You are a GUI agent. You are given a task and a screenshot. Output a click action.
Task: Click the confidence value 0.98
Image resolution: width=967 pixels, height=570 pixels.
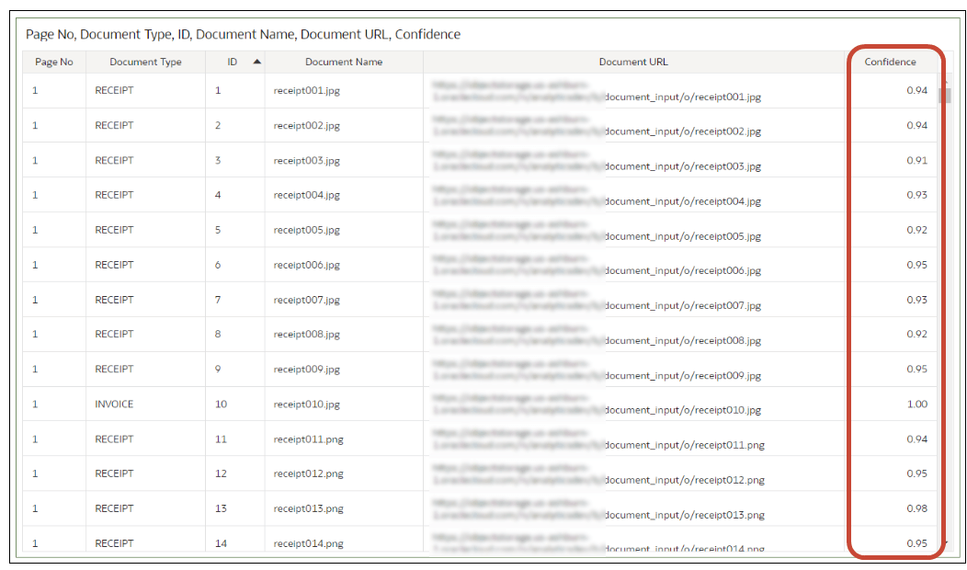919,508
